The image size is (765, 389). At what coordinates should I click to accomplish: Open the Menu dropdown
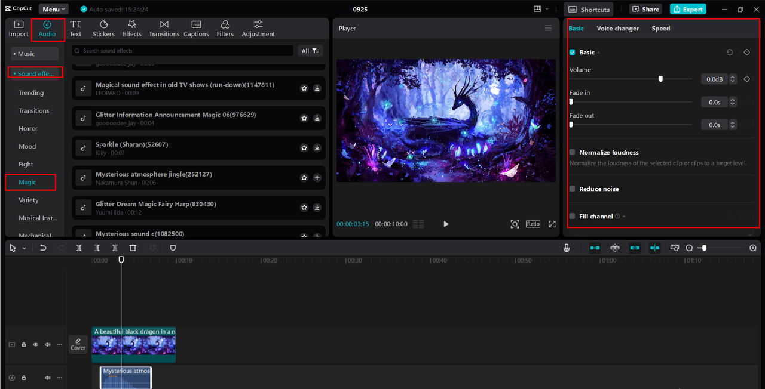54,9
